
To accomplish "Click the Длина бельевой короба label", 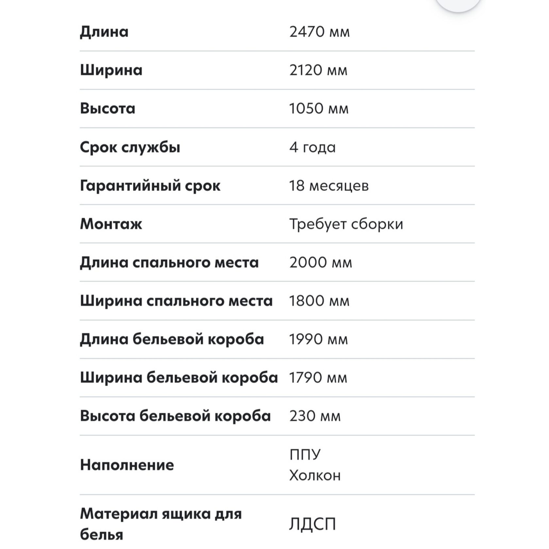I will click(172, 339).
